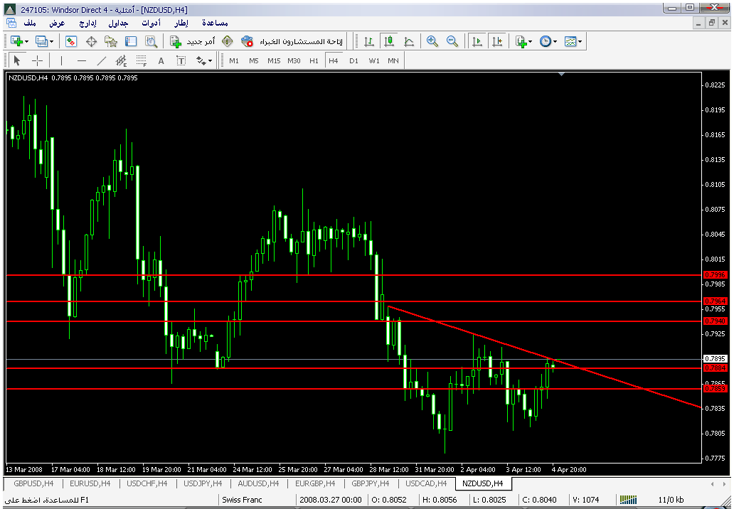Click the MetaEditor yellow diamond icon
Viewport: 734px width, 509px height.
(228, 41)
